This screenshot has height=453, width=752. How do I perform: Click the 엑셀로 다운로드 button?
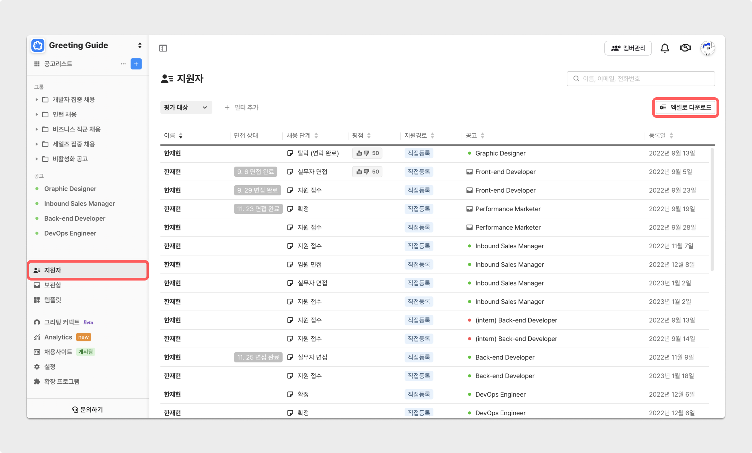[x=686, y=107]
